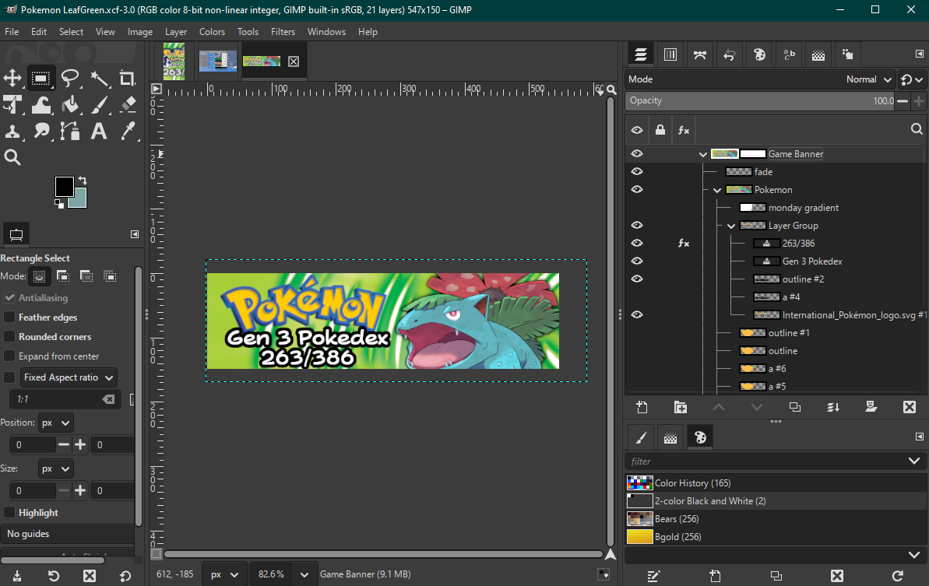
Task: Open the Fixed Aspect ratio dropdown
Action: pos(69,377)
